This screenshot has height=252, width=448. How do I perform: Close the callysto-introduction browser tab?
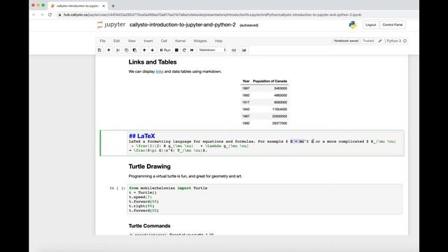104,6
